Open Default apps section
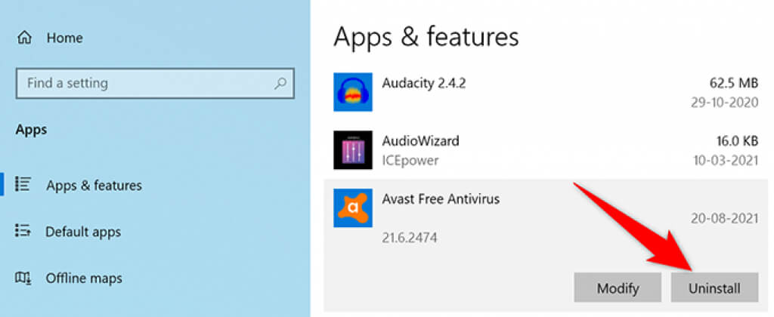 [x=83, y=232]
